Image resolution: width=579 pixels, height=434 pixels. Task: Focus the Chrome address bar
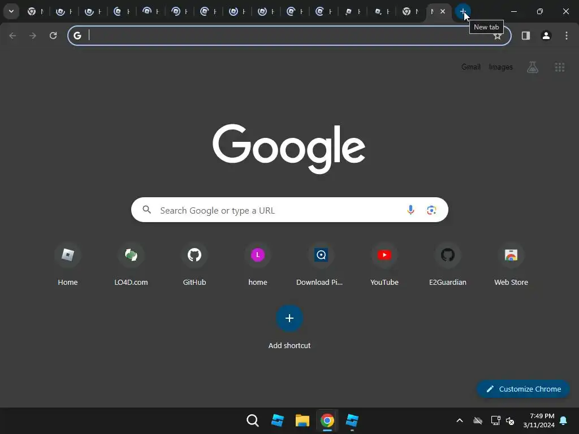tap(289, 36)
